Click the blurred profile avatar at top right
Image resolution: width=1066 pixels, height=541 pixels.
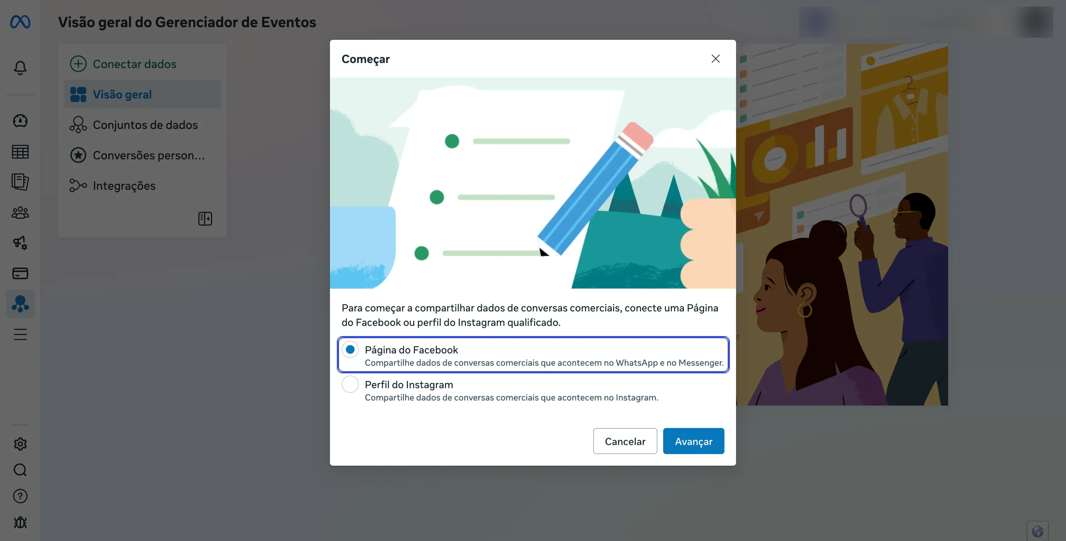click(x=1036, y=21)
